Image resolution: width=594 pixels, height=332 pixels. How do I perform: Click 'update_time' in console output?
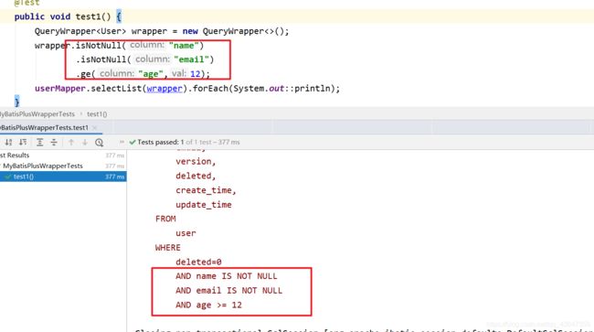point(204,205)
